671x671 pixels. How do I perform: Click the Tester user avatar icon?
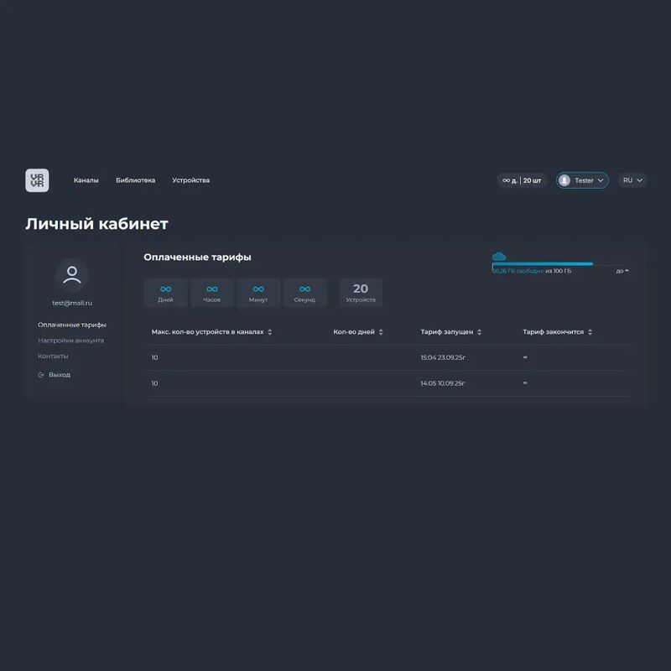[564, 180]
